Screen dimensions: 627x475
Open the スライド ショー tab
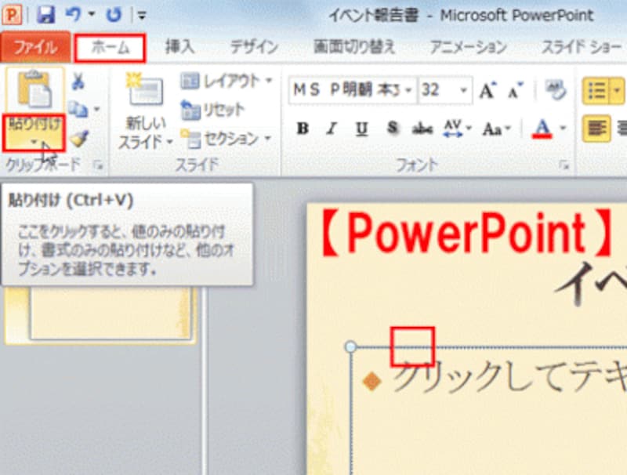(582, 47)
